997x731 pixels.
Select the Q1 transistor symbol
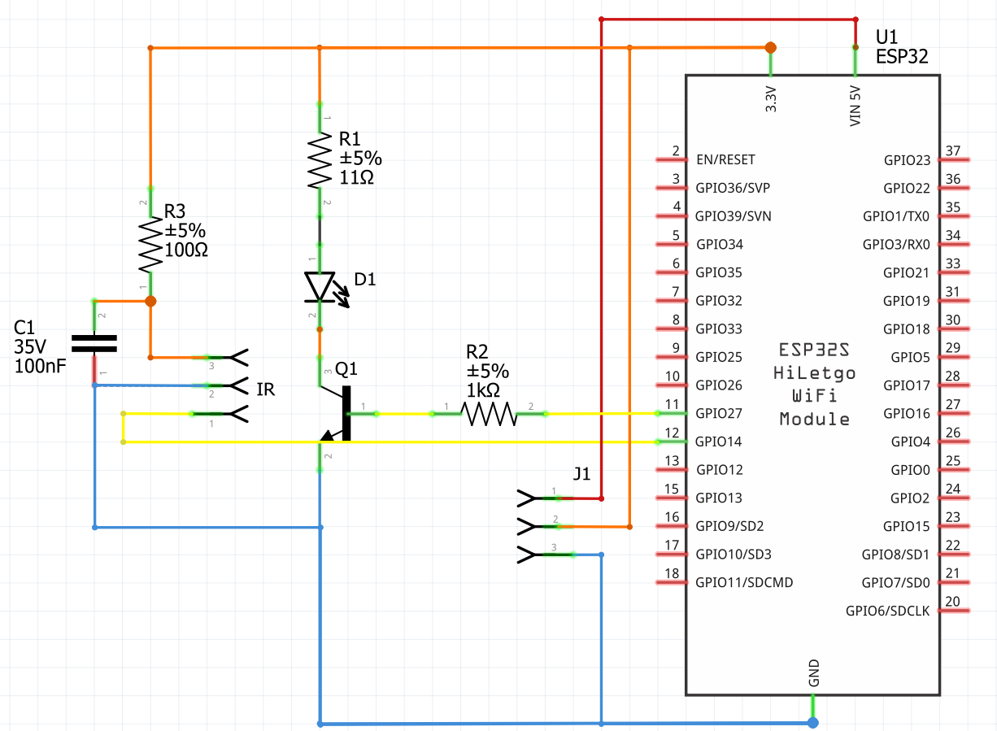[334, 414]
